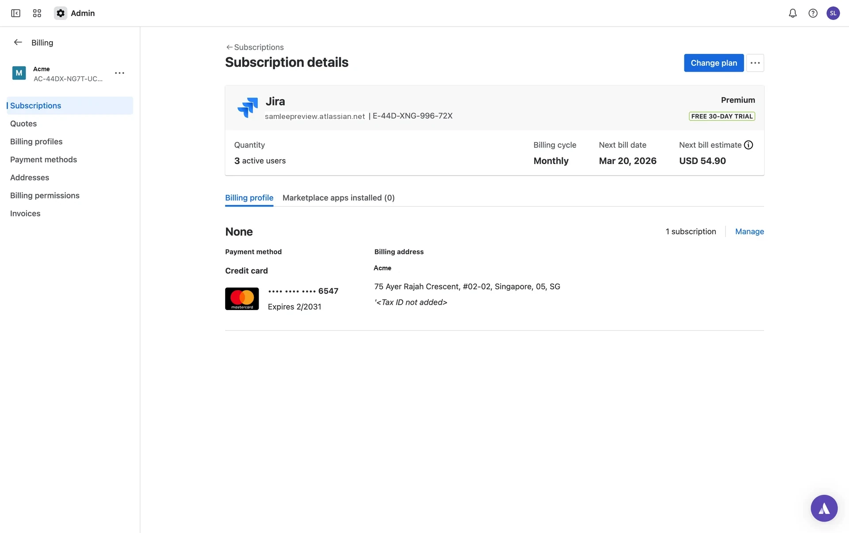This screenshot has height=533, width=849.
Task: Click the Monthly billing cycle value
Action: pyautogui.click(x=551, y=161)
